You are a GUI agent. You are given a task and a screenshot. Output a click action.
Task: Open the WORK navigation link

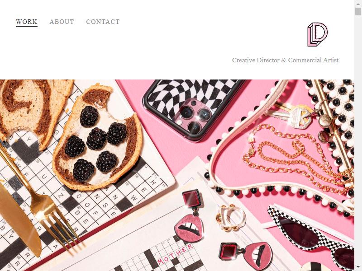click(x=27, y=22)
